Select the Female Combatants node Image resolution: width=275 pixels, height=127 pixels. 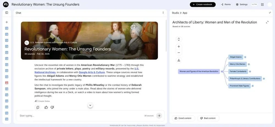pyautogui.click(x=238, y=71)
